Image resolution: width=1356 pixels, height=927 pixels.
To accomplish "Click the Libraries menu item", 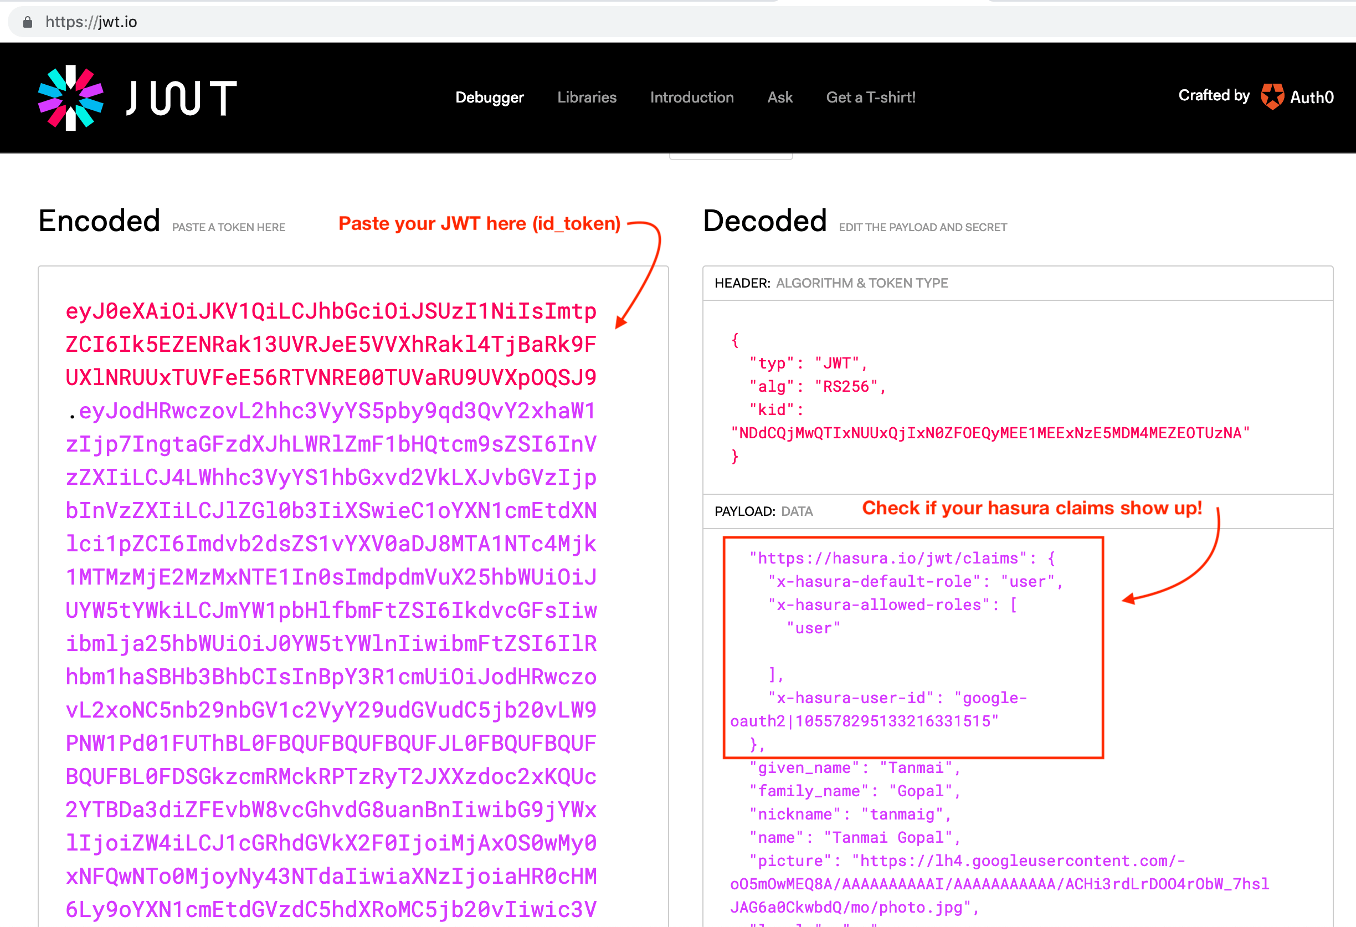I will (586, 97).
